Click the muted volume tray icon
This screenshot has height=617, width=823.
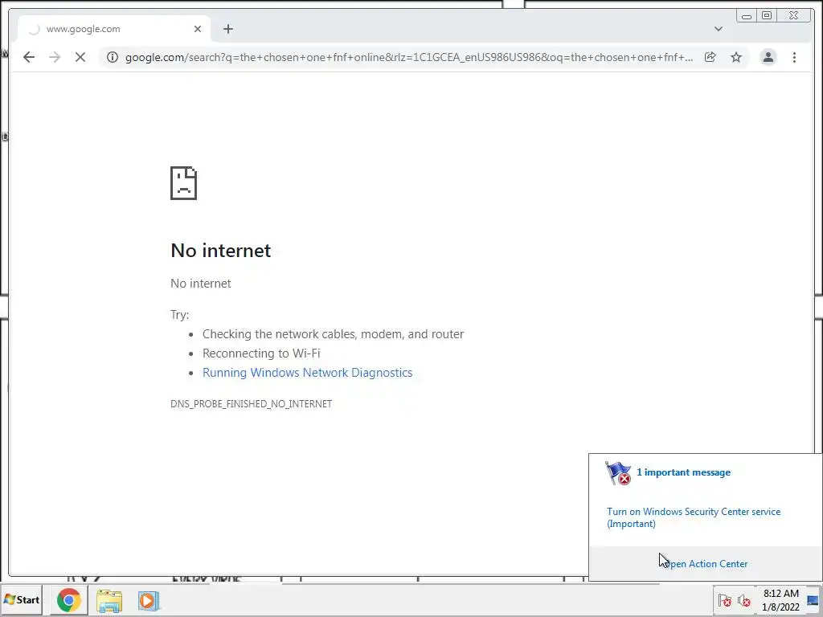click(743, 600)
